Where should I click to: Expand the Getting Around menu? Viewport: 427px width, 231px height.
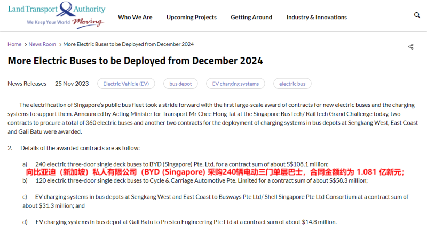point(251,17)
